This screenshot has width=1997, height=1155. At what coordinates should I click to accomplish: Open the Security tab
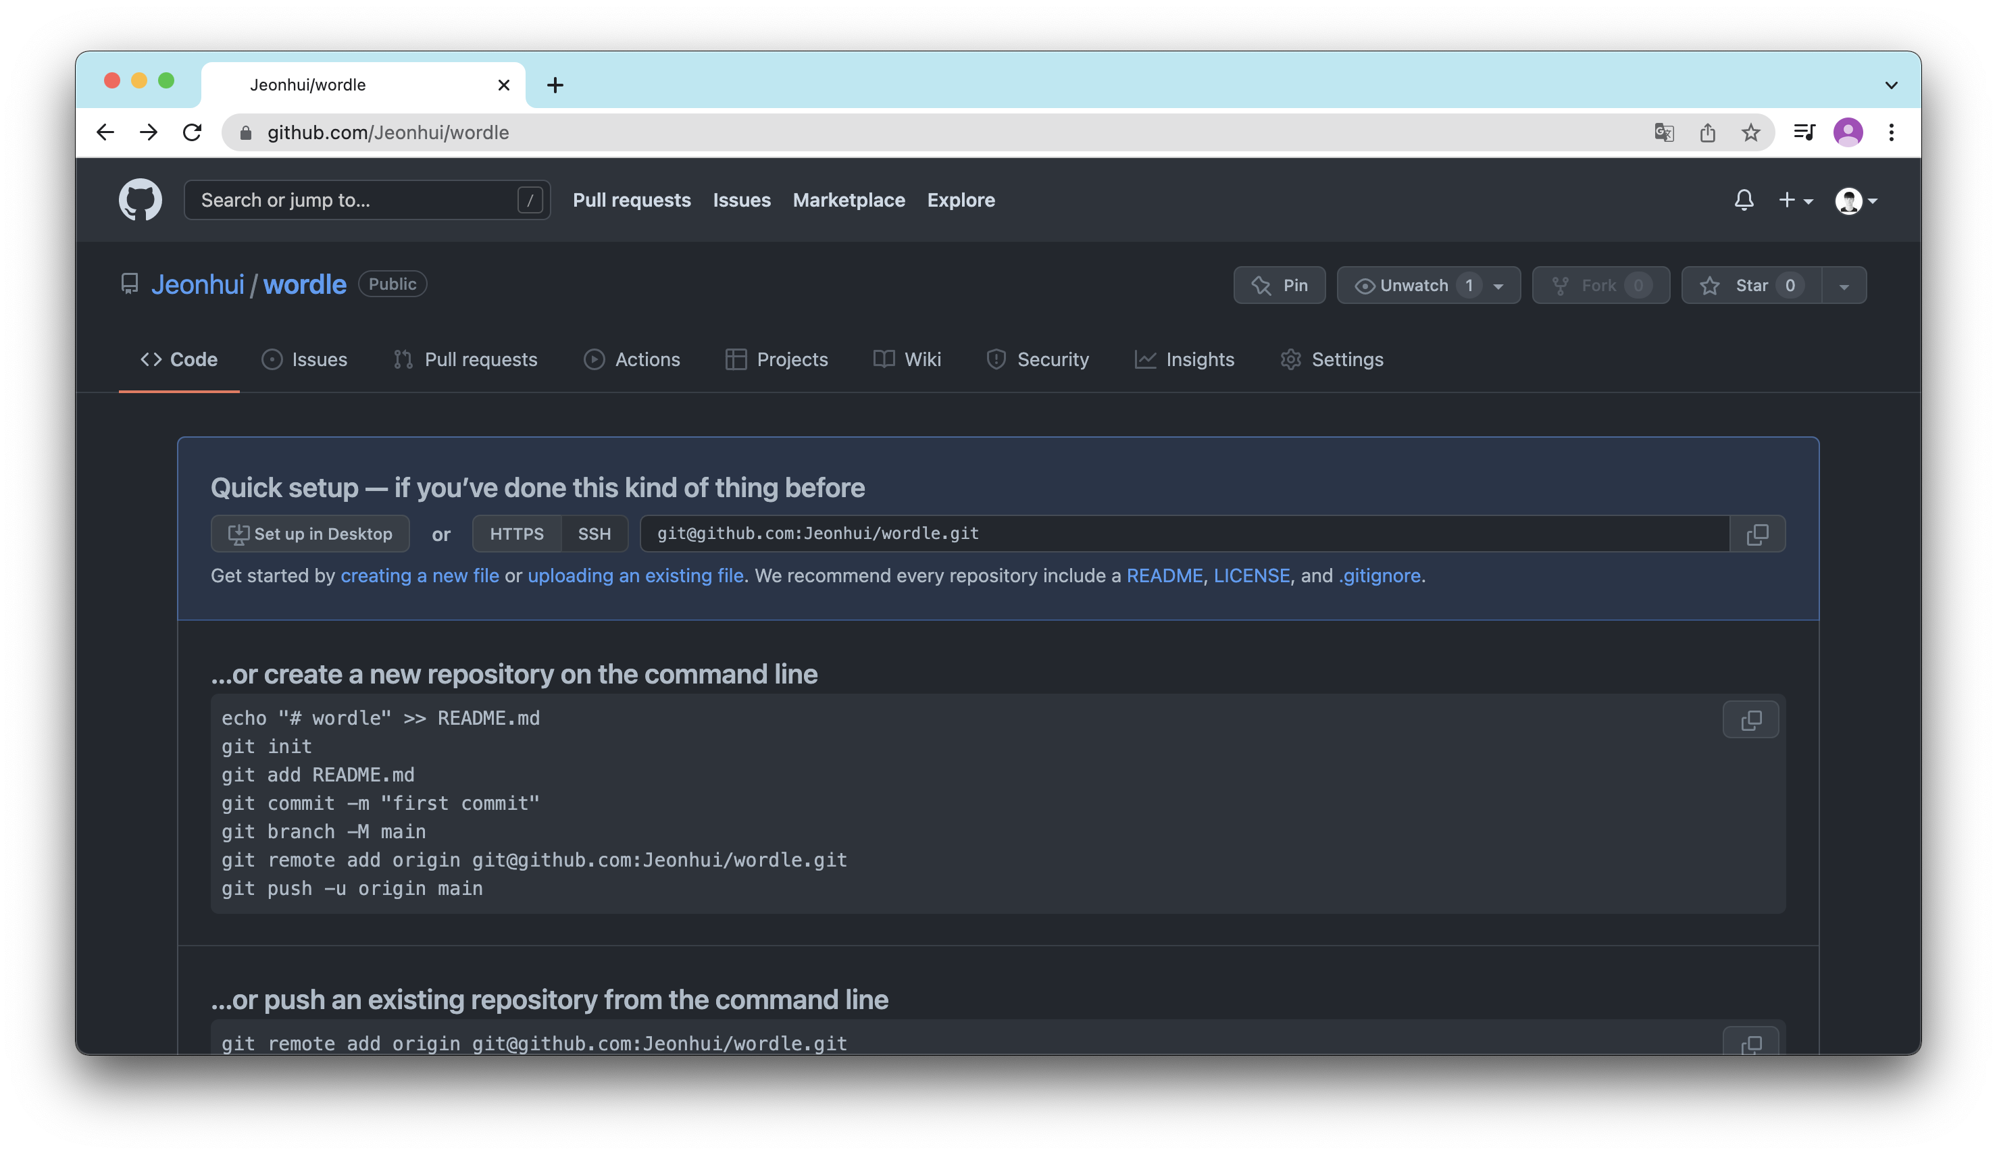point(1038,359)
